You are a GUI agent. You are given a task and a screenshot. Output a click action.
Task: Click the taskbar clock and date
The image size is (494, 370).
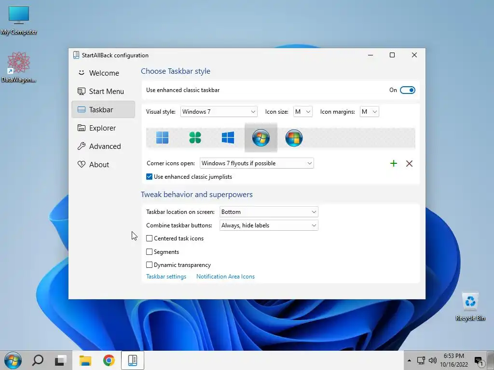coord(453,360)
